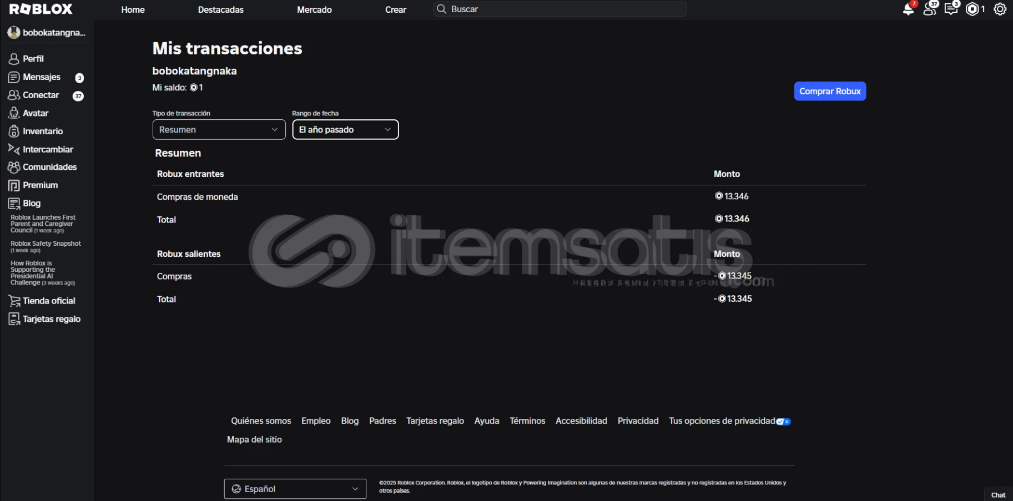Open the Blog link in the footer
The image size is (1013, 501).
pyautogui.click(x=350, y=421)
